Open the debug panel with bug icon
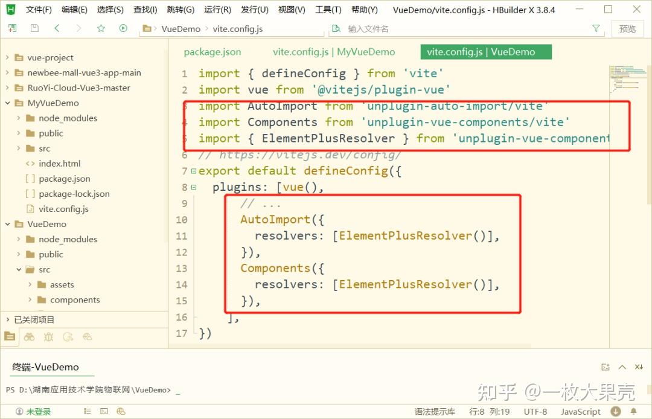Image resolution: width=652 pixels, height=419 pixels. (48, 337)
